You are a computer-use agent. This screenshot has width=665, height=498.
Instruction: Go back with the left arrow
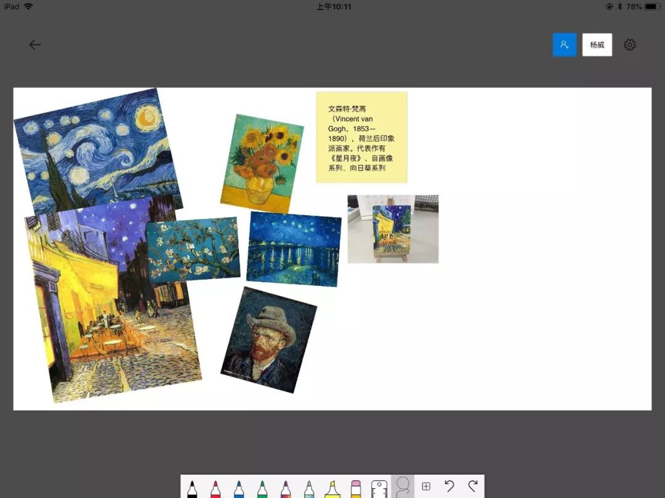pyautogui.click(x=34, y=44)
